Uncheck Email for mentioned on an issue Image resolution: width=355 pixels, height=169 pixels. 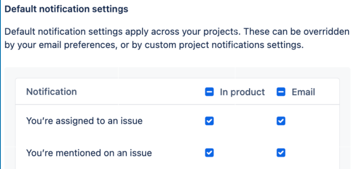[281, 153]
